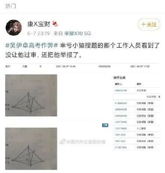
Task: Click the blue 大题 tag badge
Action: coord(105,125)
